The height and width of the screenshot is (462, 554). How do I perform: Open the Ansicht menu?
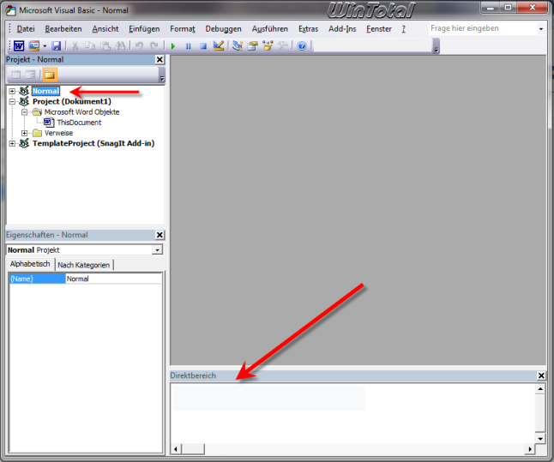point(105,29)
